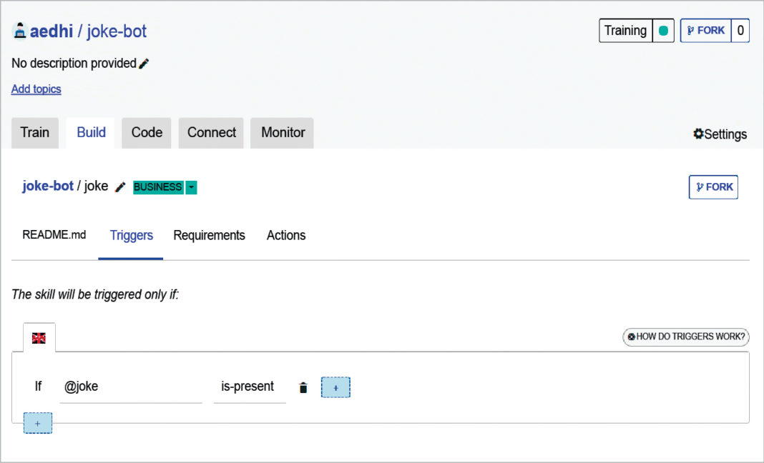Delete the @joke condition with trash icon
Image resolution: width=764 pixels, height=463 pixels.
coord(303,387)
